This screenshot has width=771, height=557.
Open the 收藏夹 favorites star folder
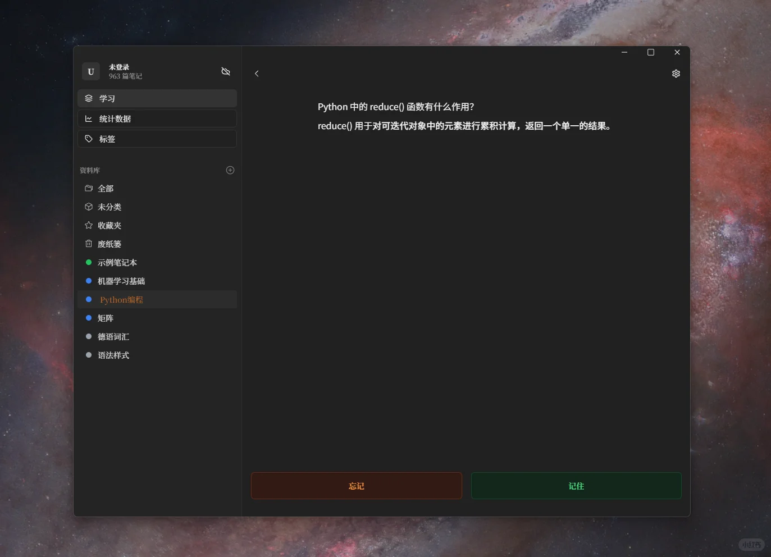tap(110, 225)
